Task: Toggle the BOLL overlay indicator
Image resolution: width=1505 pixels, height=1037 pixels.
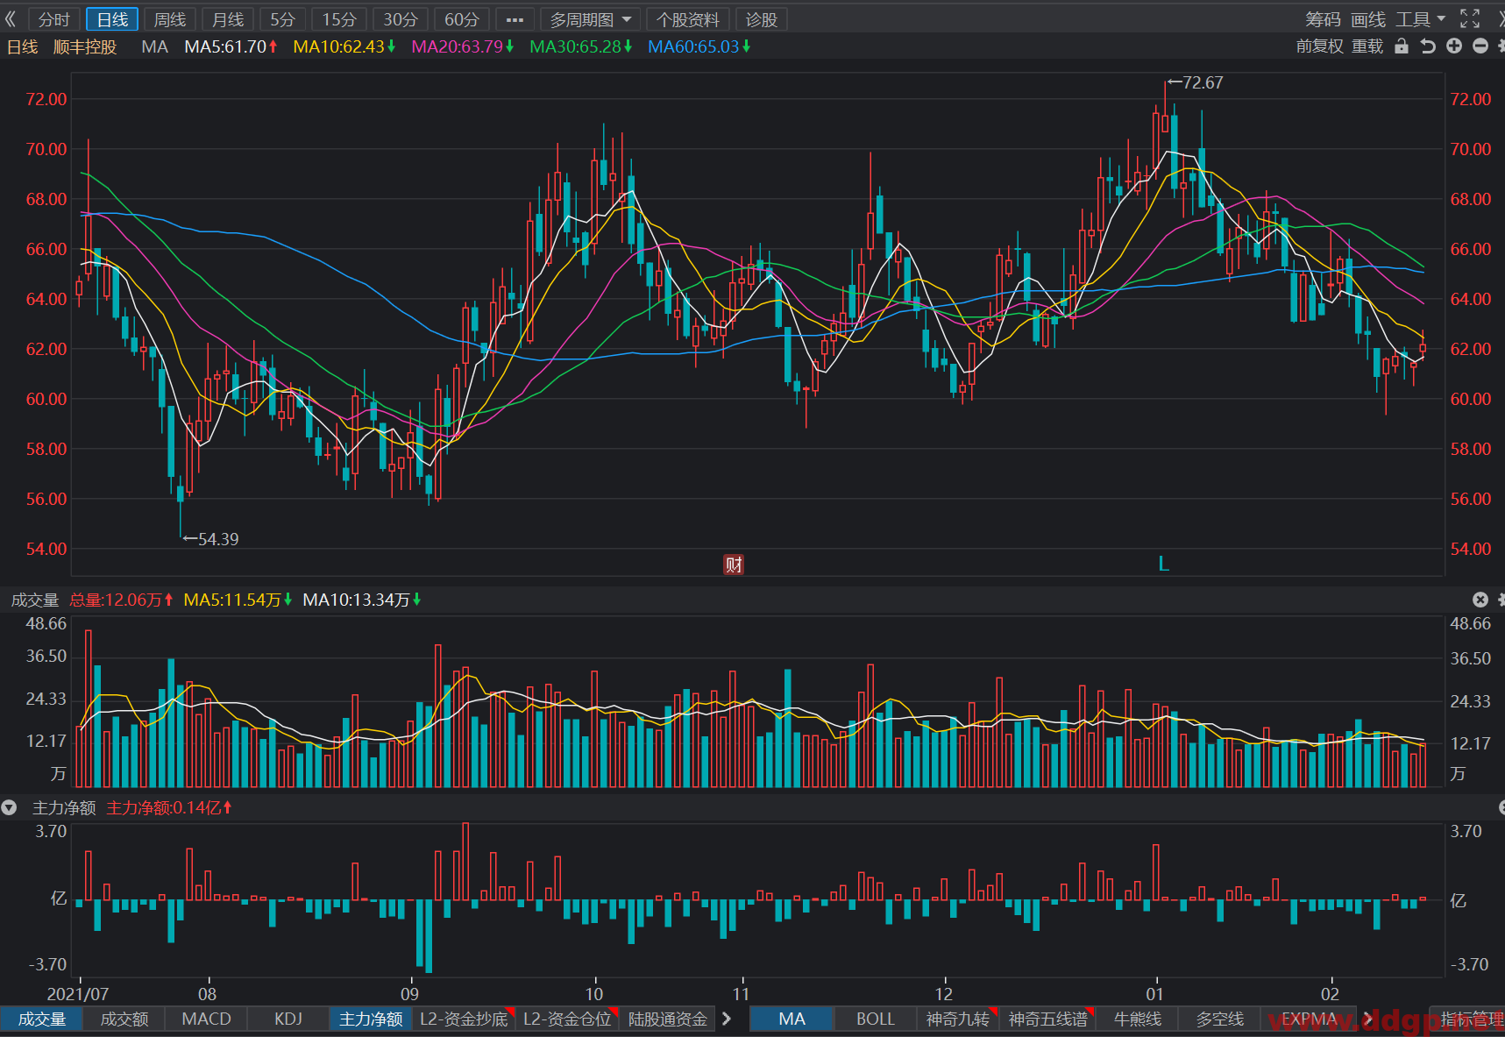Action: [x=875, y=1019]
